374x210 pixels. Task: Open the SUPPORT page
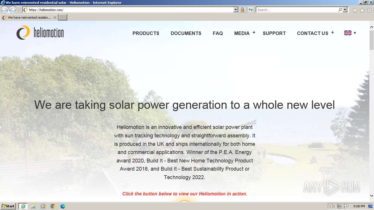pyautogui.click(x=274, y=33)
